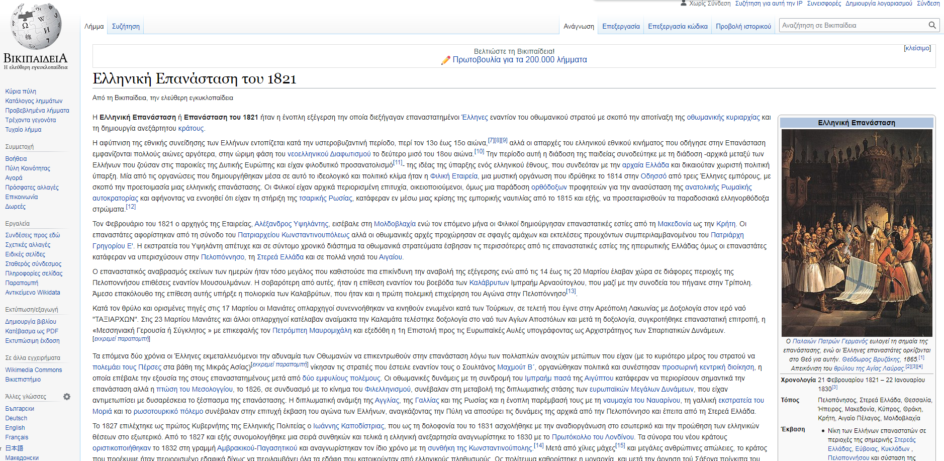Screen dimensions: 944x461
Task: Switch to Προβολή ιστορικού
Action: click(743, 26)
